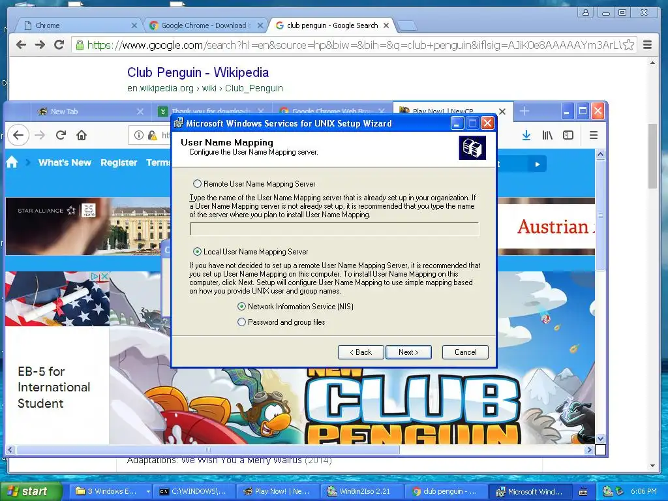Expand '3 Windows E...' taskbar group arrow
Image resolution: width=668 pixels, height=501 pixels.
(x=148, y=491)
